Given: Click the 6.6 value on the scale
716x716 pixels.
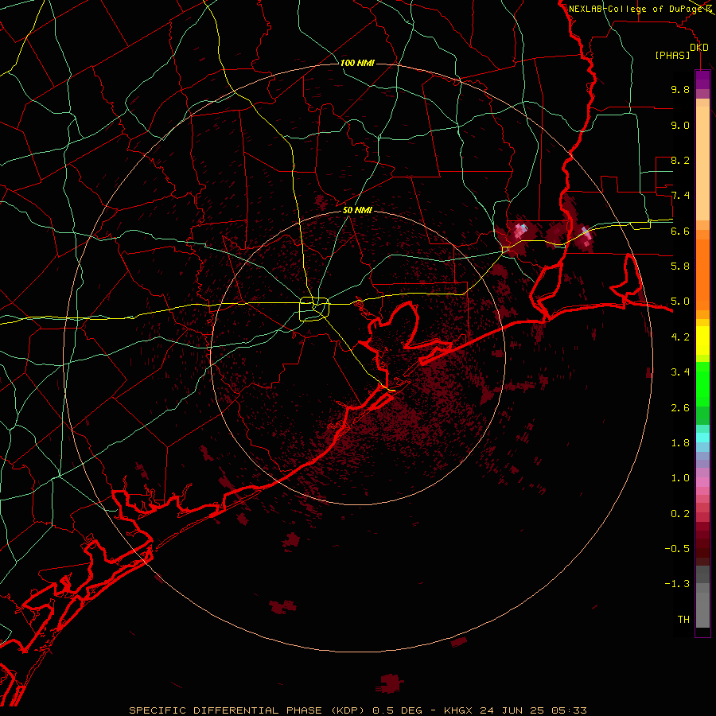Looking at the screenshot, I should click(x=680, y=231).
